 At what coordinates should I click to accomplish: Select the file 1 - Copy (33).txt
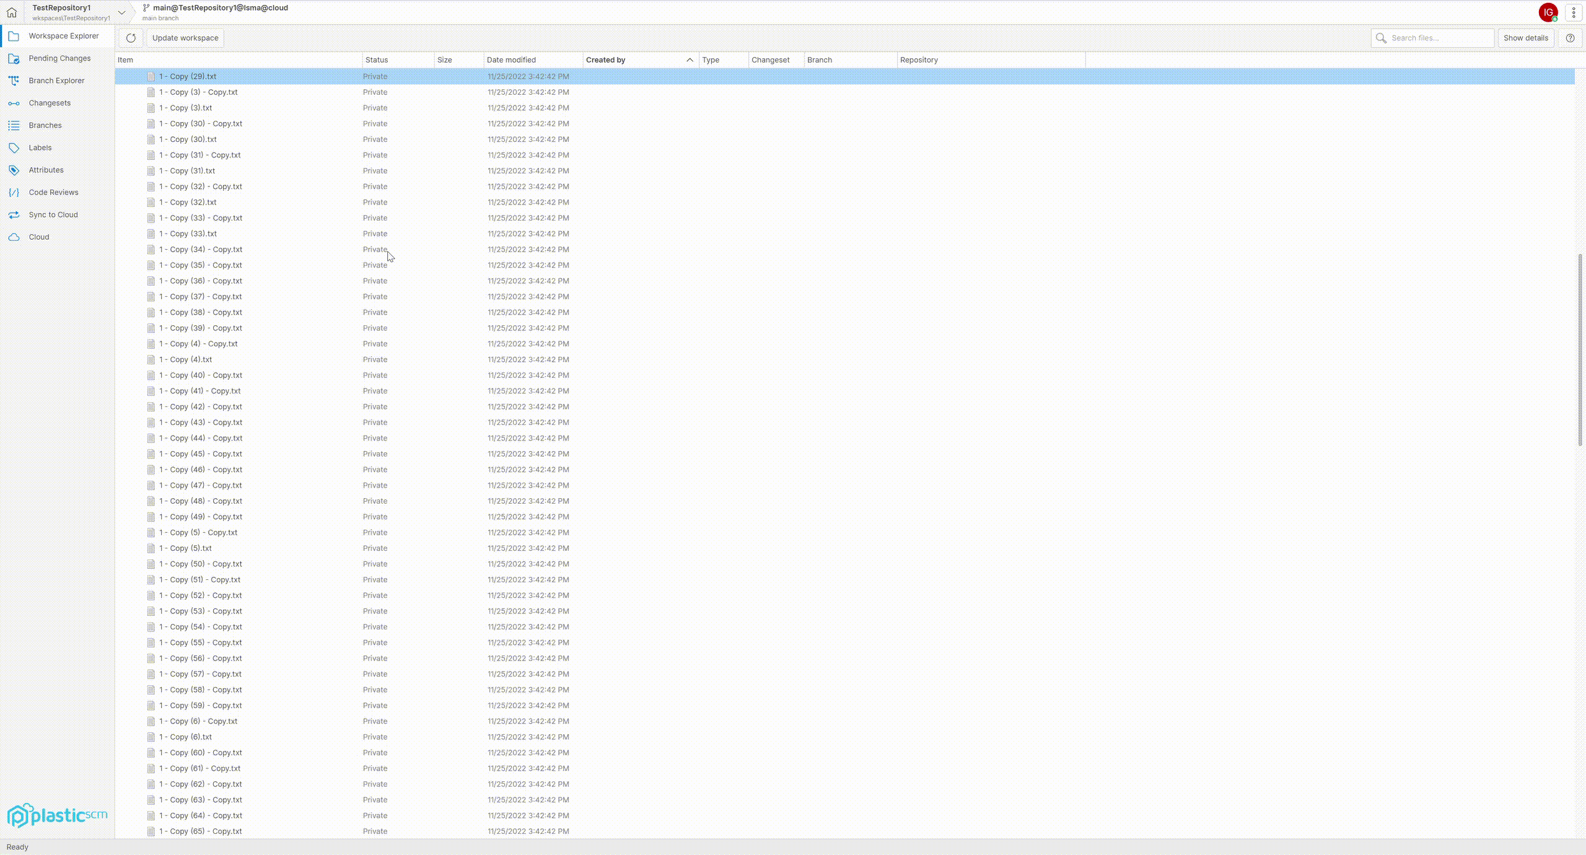[x=187, y=234]
